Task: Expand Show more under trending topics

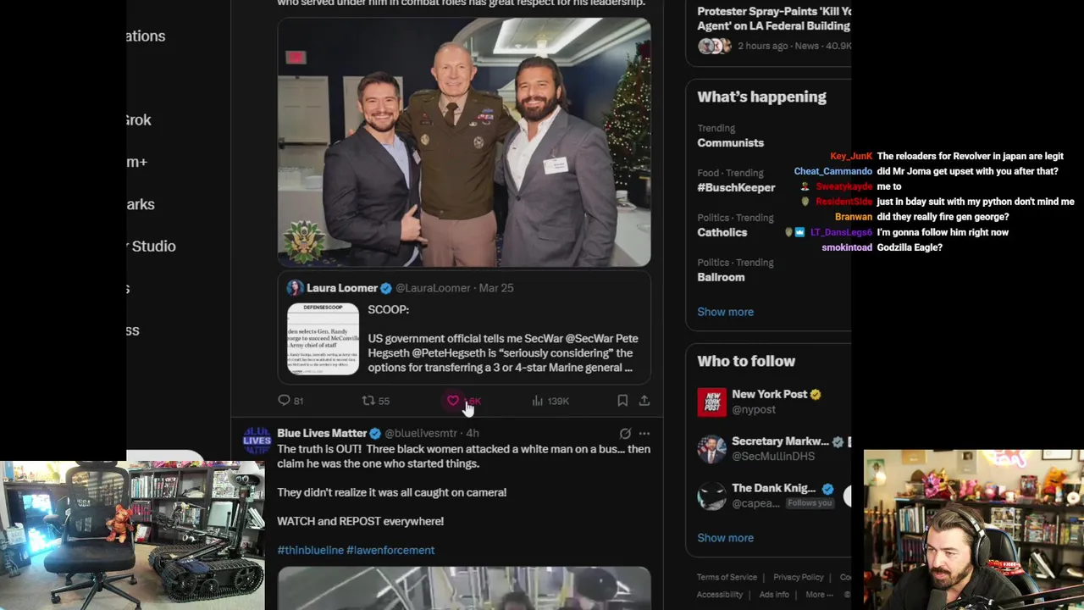Action: [725, 312]
